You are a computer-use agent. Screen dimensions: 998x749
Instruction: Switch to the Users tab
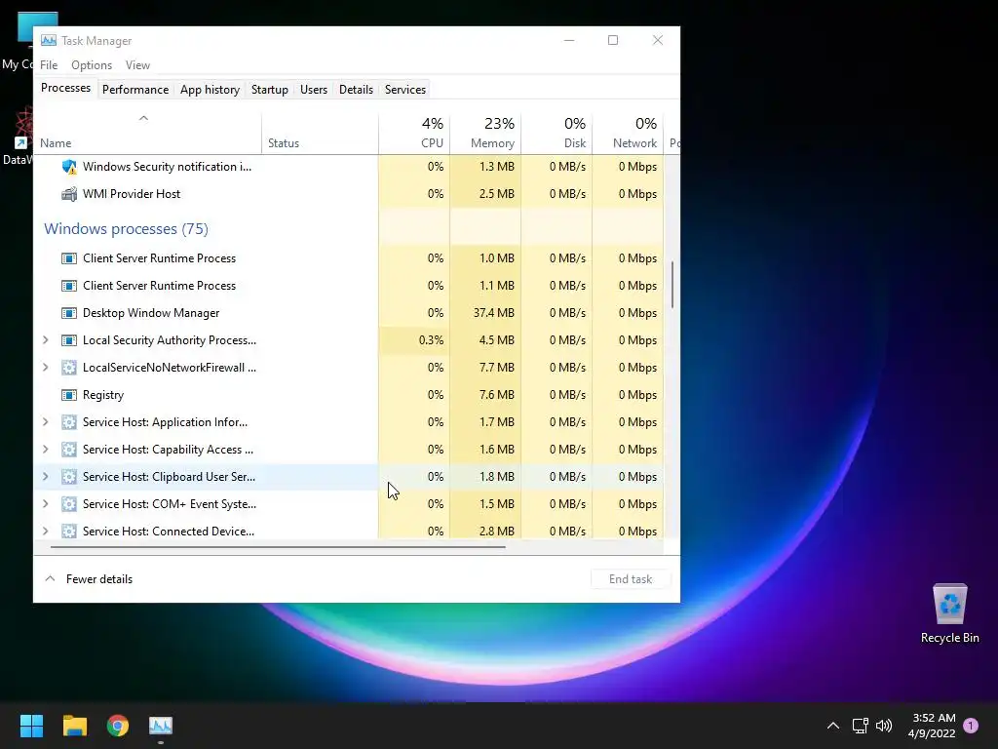click(314, 90)
